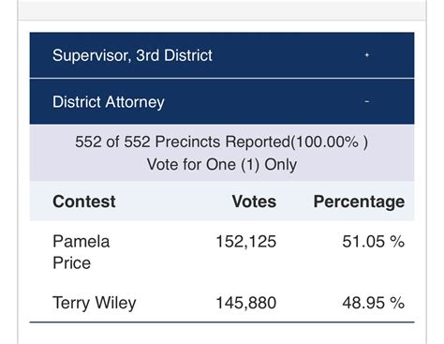Select the Votes column header
Viewport: 444px width, 344px height.
254,202
